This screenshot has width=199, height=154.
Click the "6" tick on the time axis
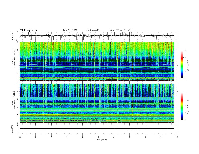click(114, 137)
